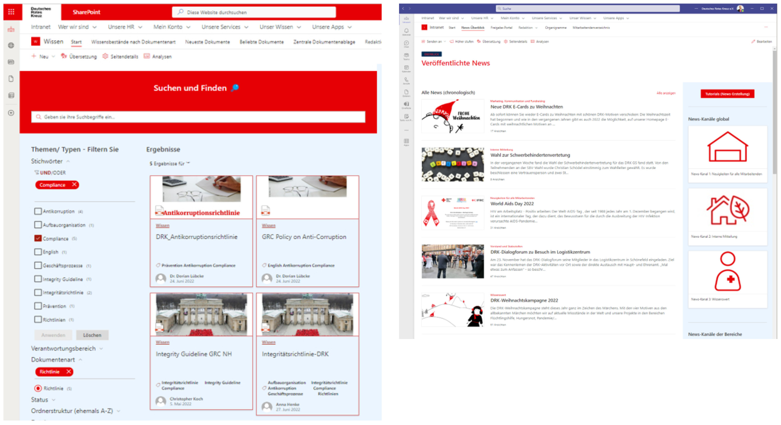Open Zentrale Dokumentenablage tab

coord(324,42)
